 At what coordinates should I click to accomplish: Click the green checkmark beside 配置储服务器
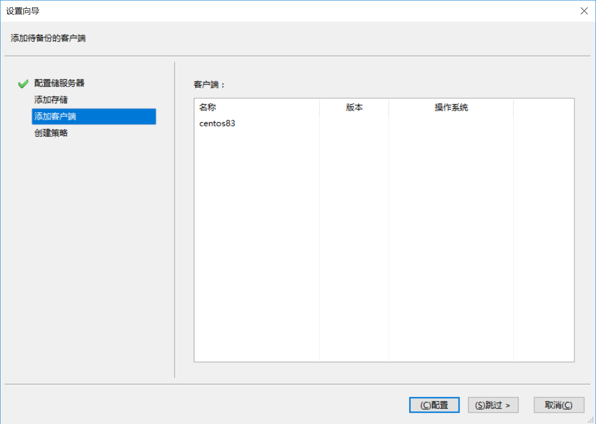pos(23,84)
